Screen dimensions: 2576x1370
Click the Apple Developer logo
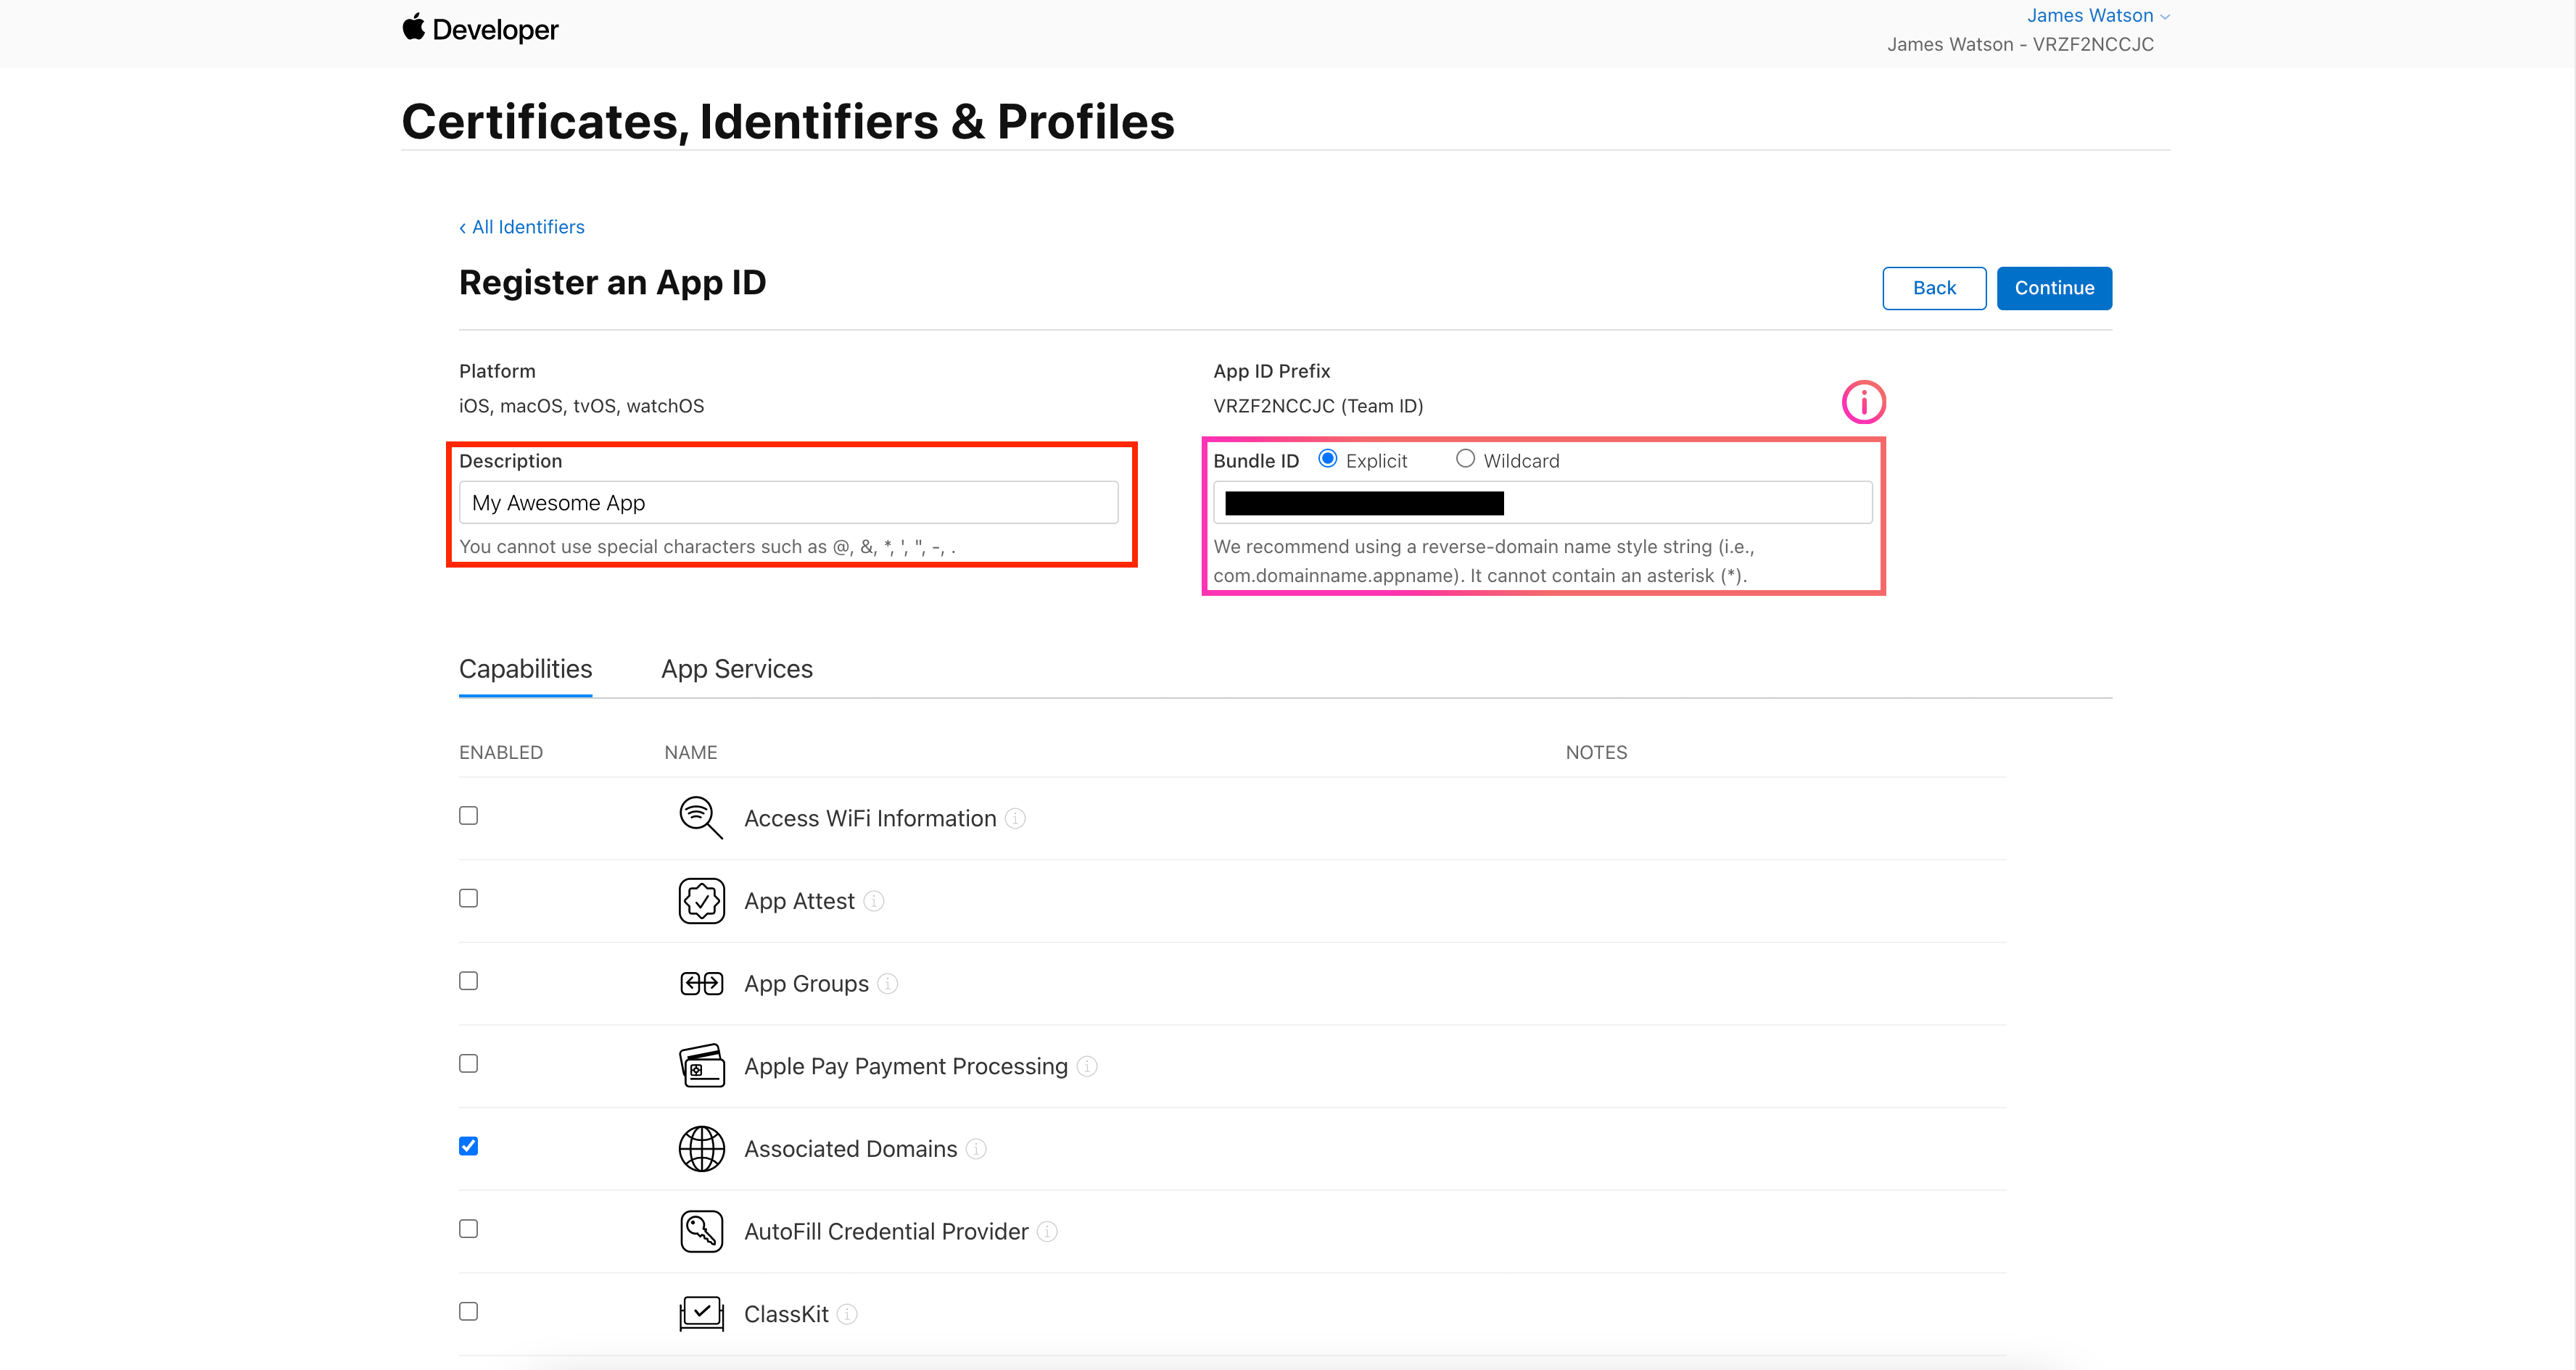[x=480, y=29]
